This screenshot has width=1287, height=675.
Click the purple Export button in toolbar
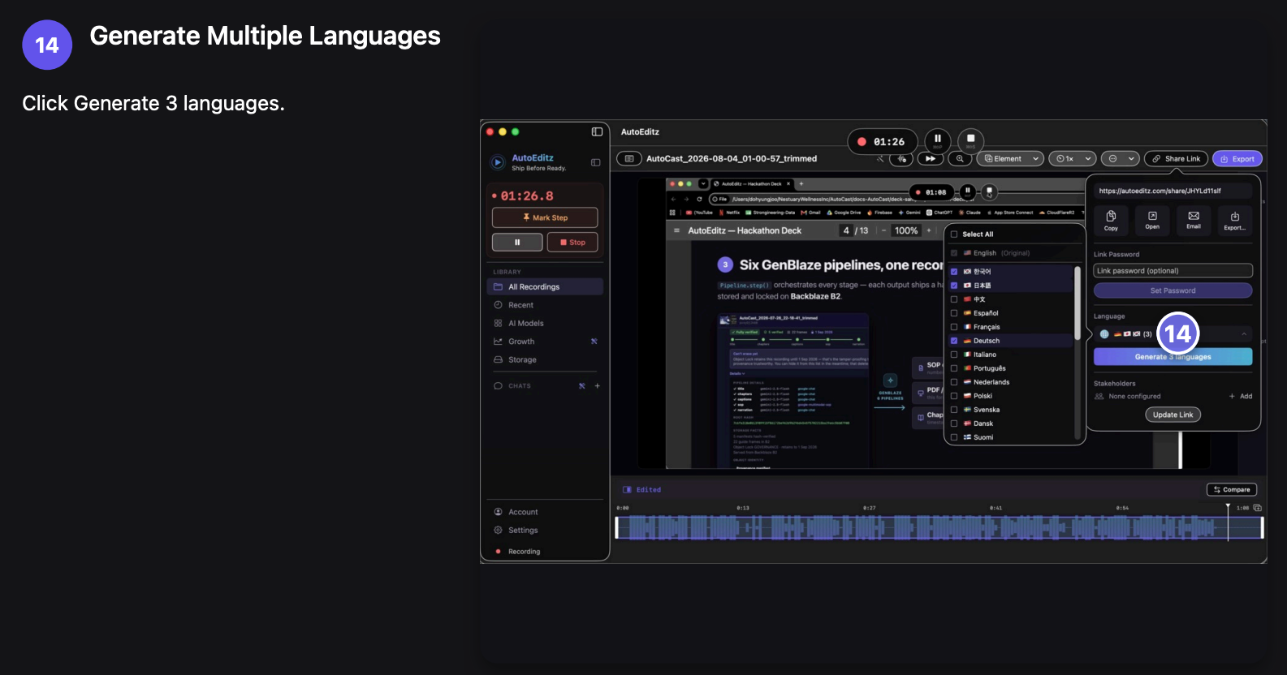(1237, 159)
